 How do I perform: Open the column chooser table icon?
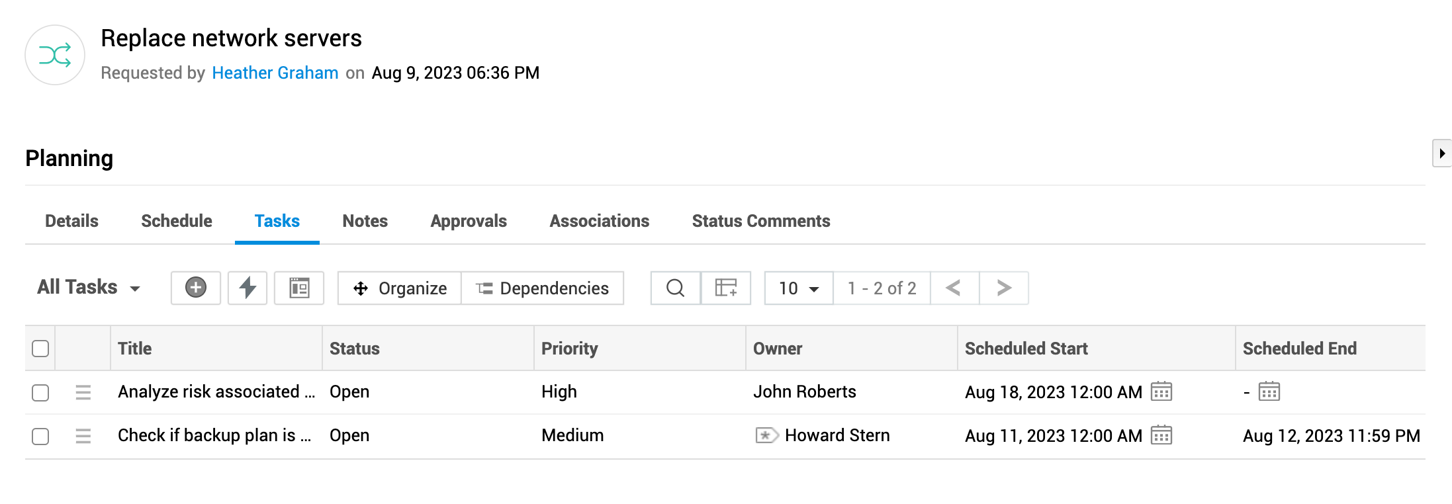tap(726, 288)
